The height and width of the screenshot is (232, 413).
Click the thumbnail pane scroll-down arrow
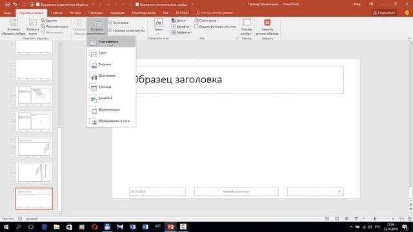click(59, 213)
